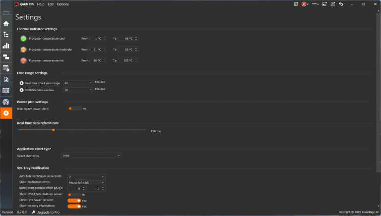The image size is (381, 216).
Task: Open Show notification when dropdown
Action: (86, 182)
